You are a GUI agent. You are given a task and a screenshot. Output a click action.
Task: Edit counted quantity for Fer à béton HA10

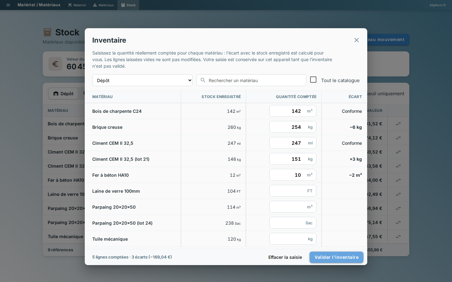(293, 175)
